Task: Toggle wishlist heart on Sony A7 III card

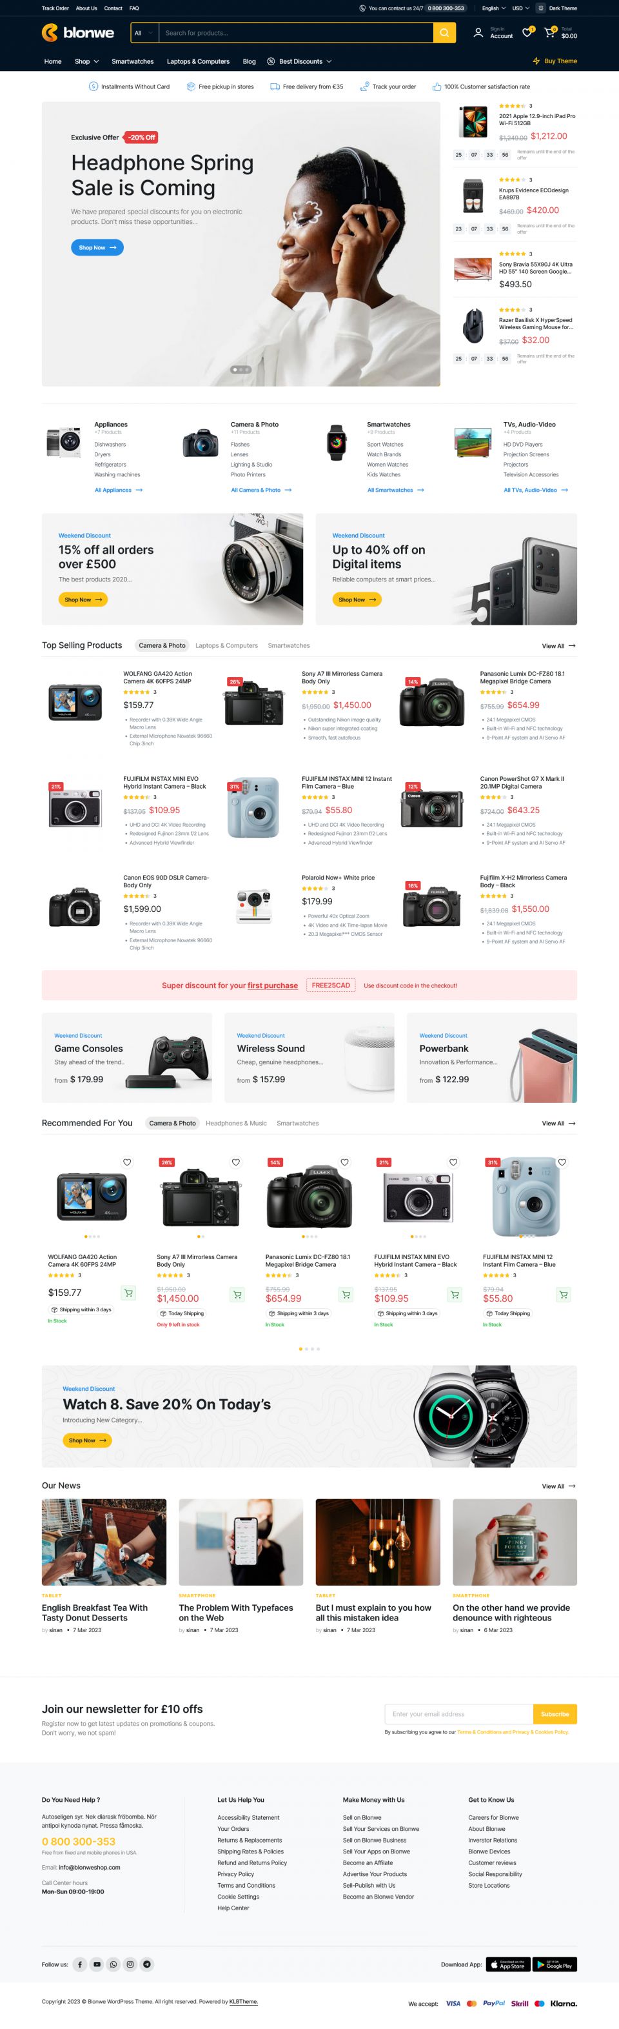Action: click(236, 1162)
